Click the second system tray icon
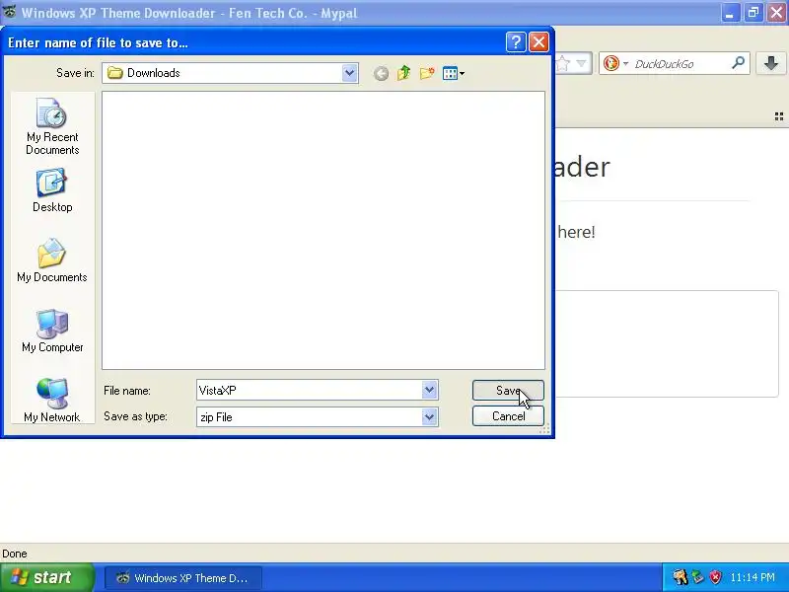The image size is (789, 592). 698,577
